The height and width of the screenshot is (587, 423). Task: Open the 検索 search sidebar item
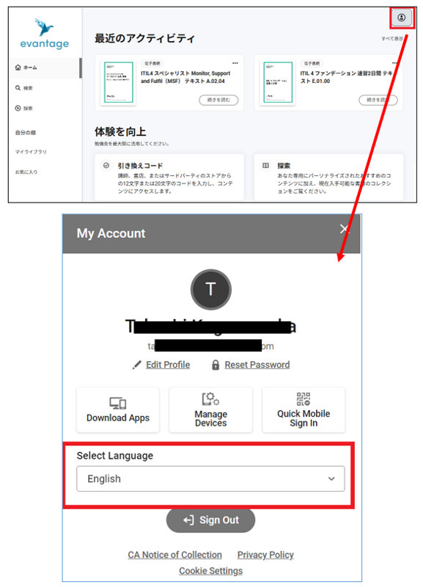(x=24, y=88)
